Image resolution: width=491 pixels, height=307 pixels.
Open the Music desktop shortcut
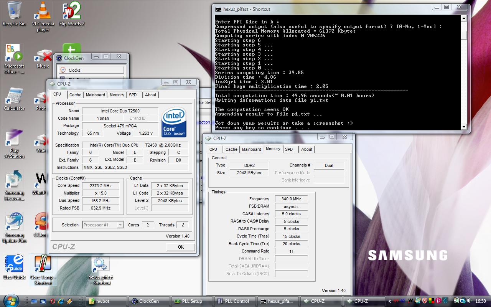(x=43, y=59)
